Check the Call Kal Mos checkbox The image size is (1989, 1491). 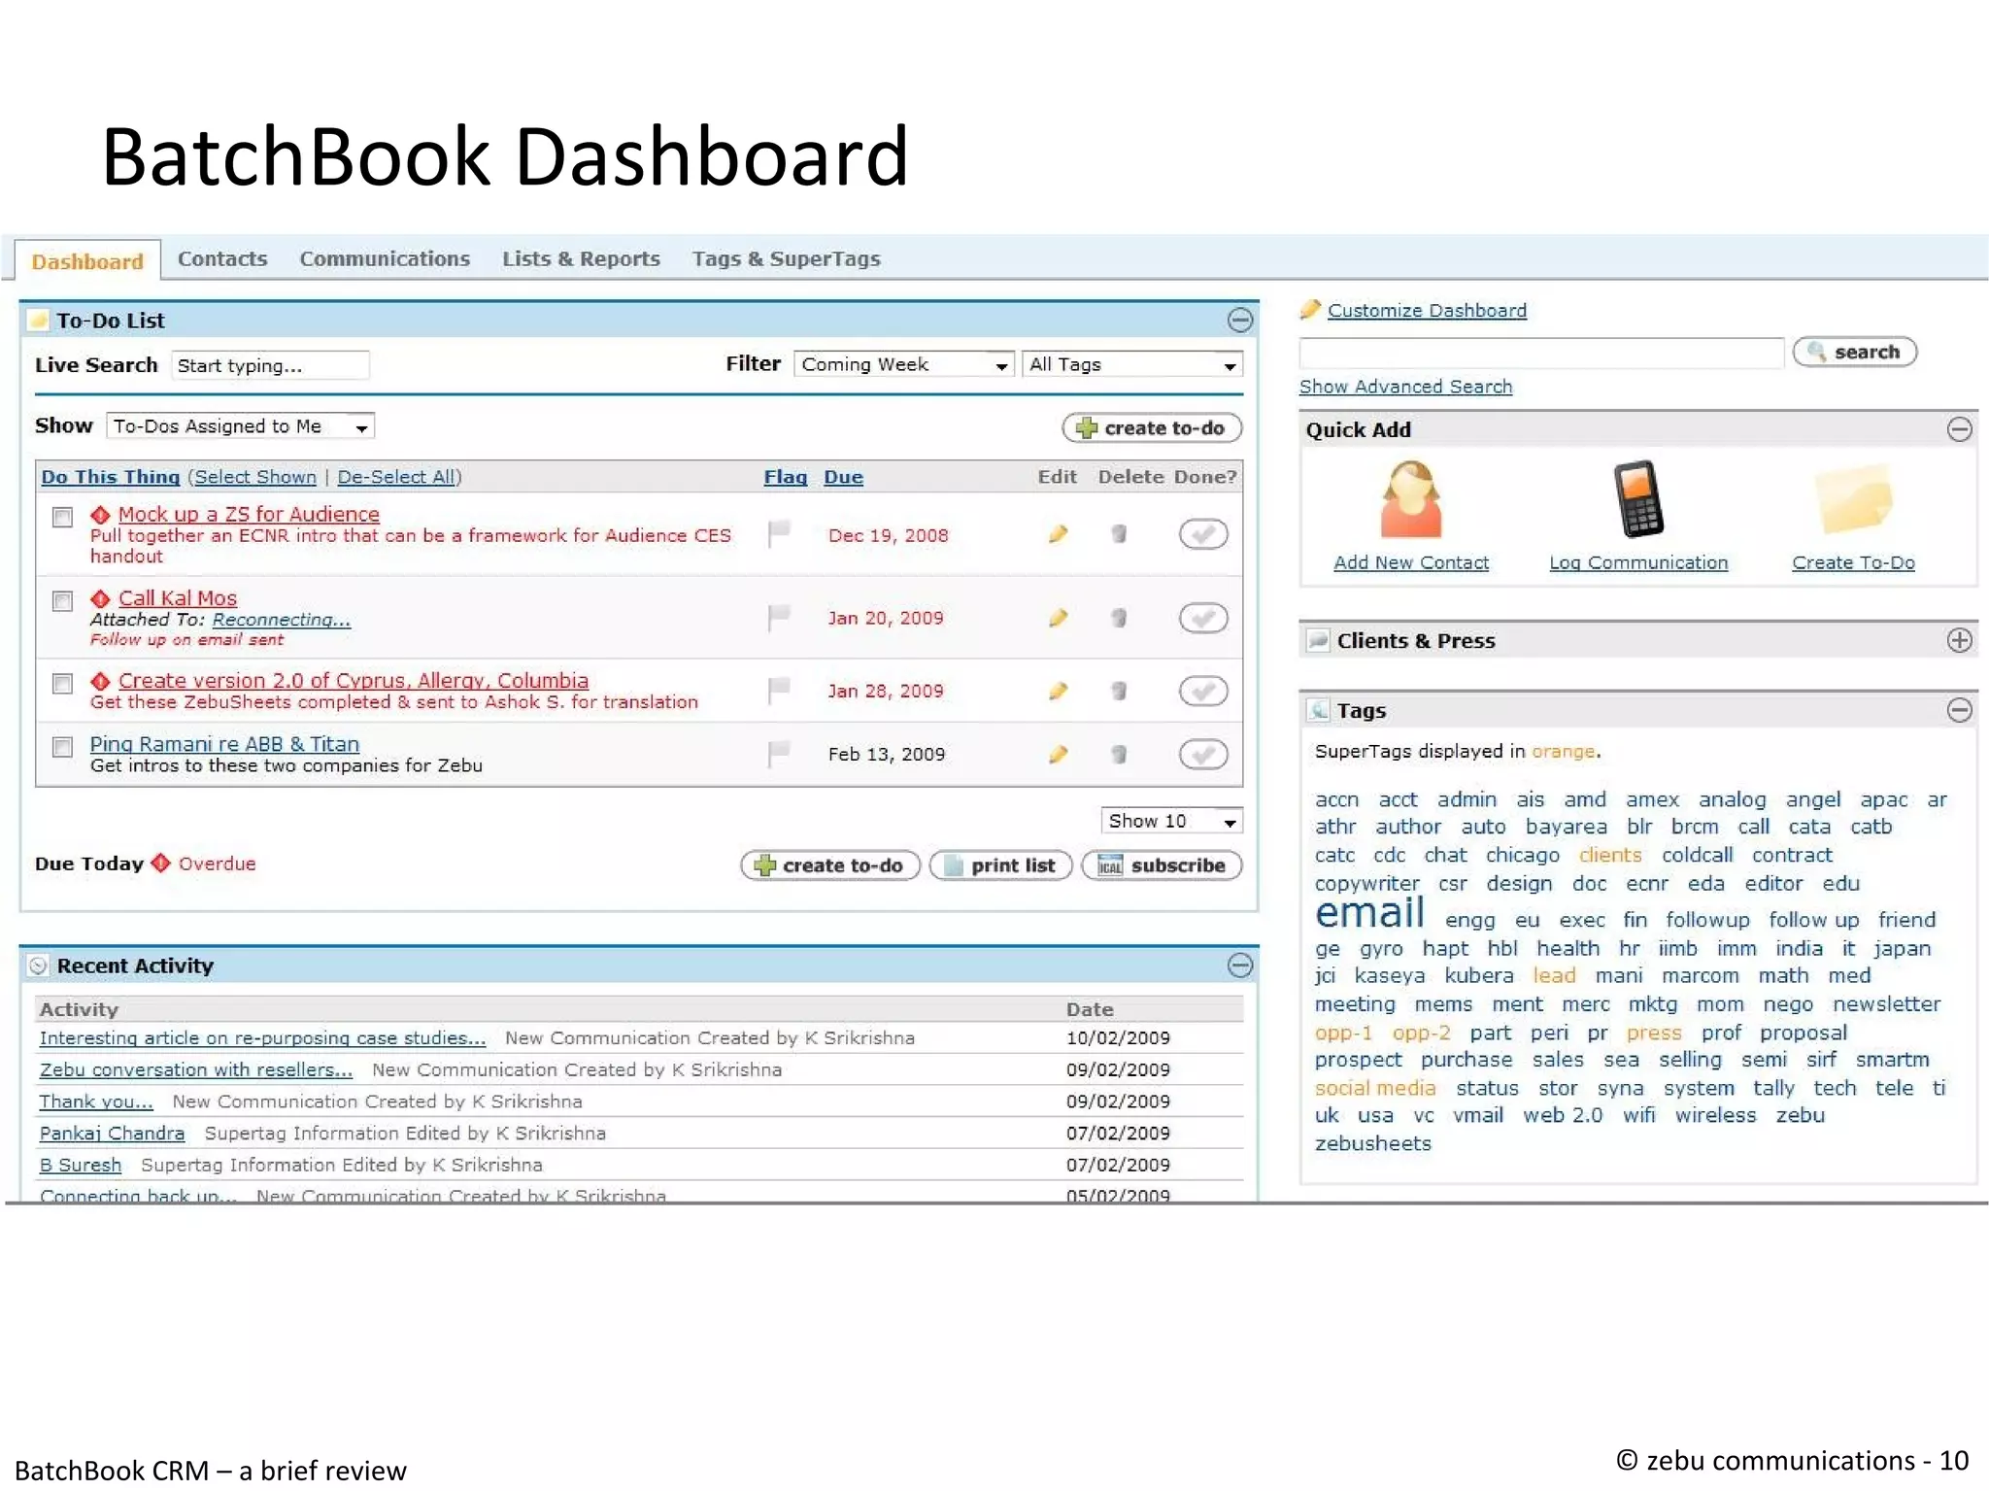pos(62,601)
